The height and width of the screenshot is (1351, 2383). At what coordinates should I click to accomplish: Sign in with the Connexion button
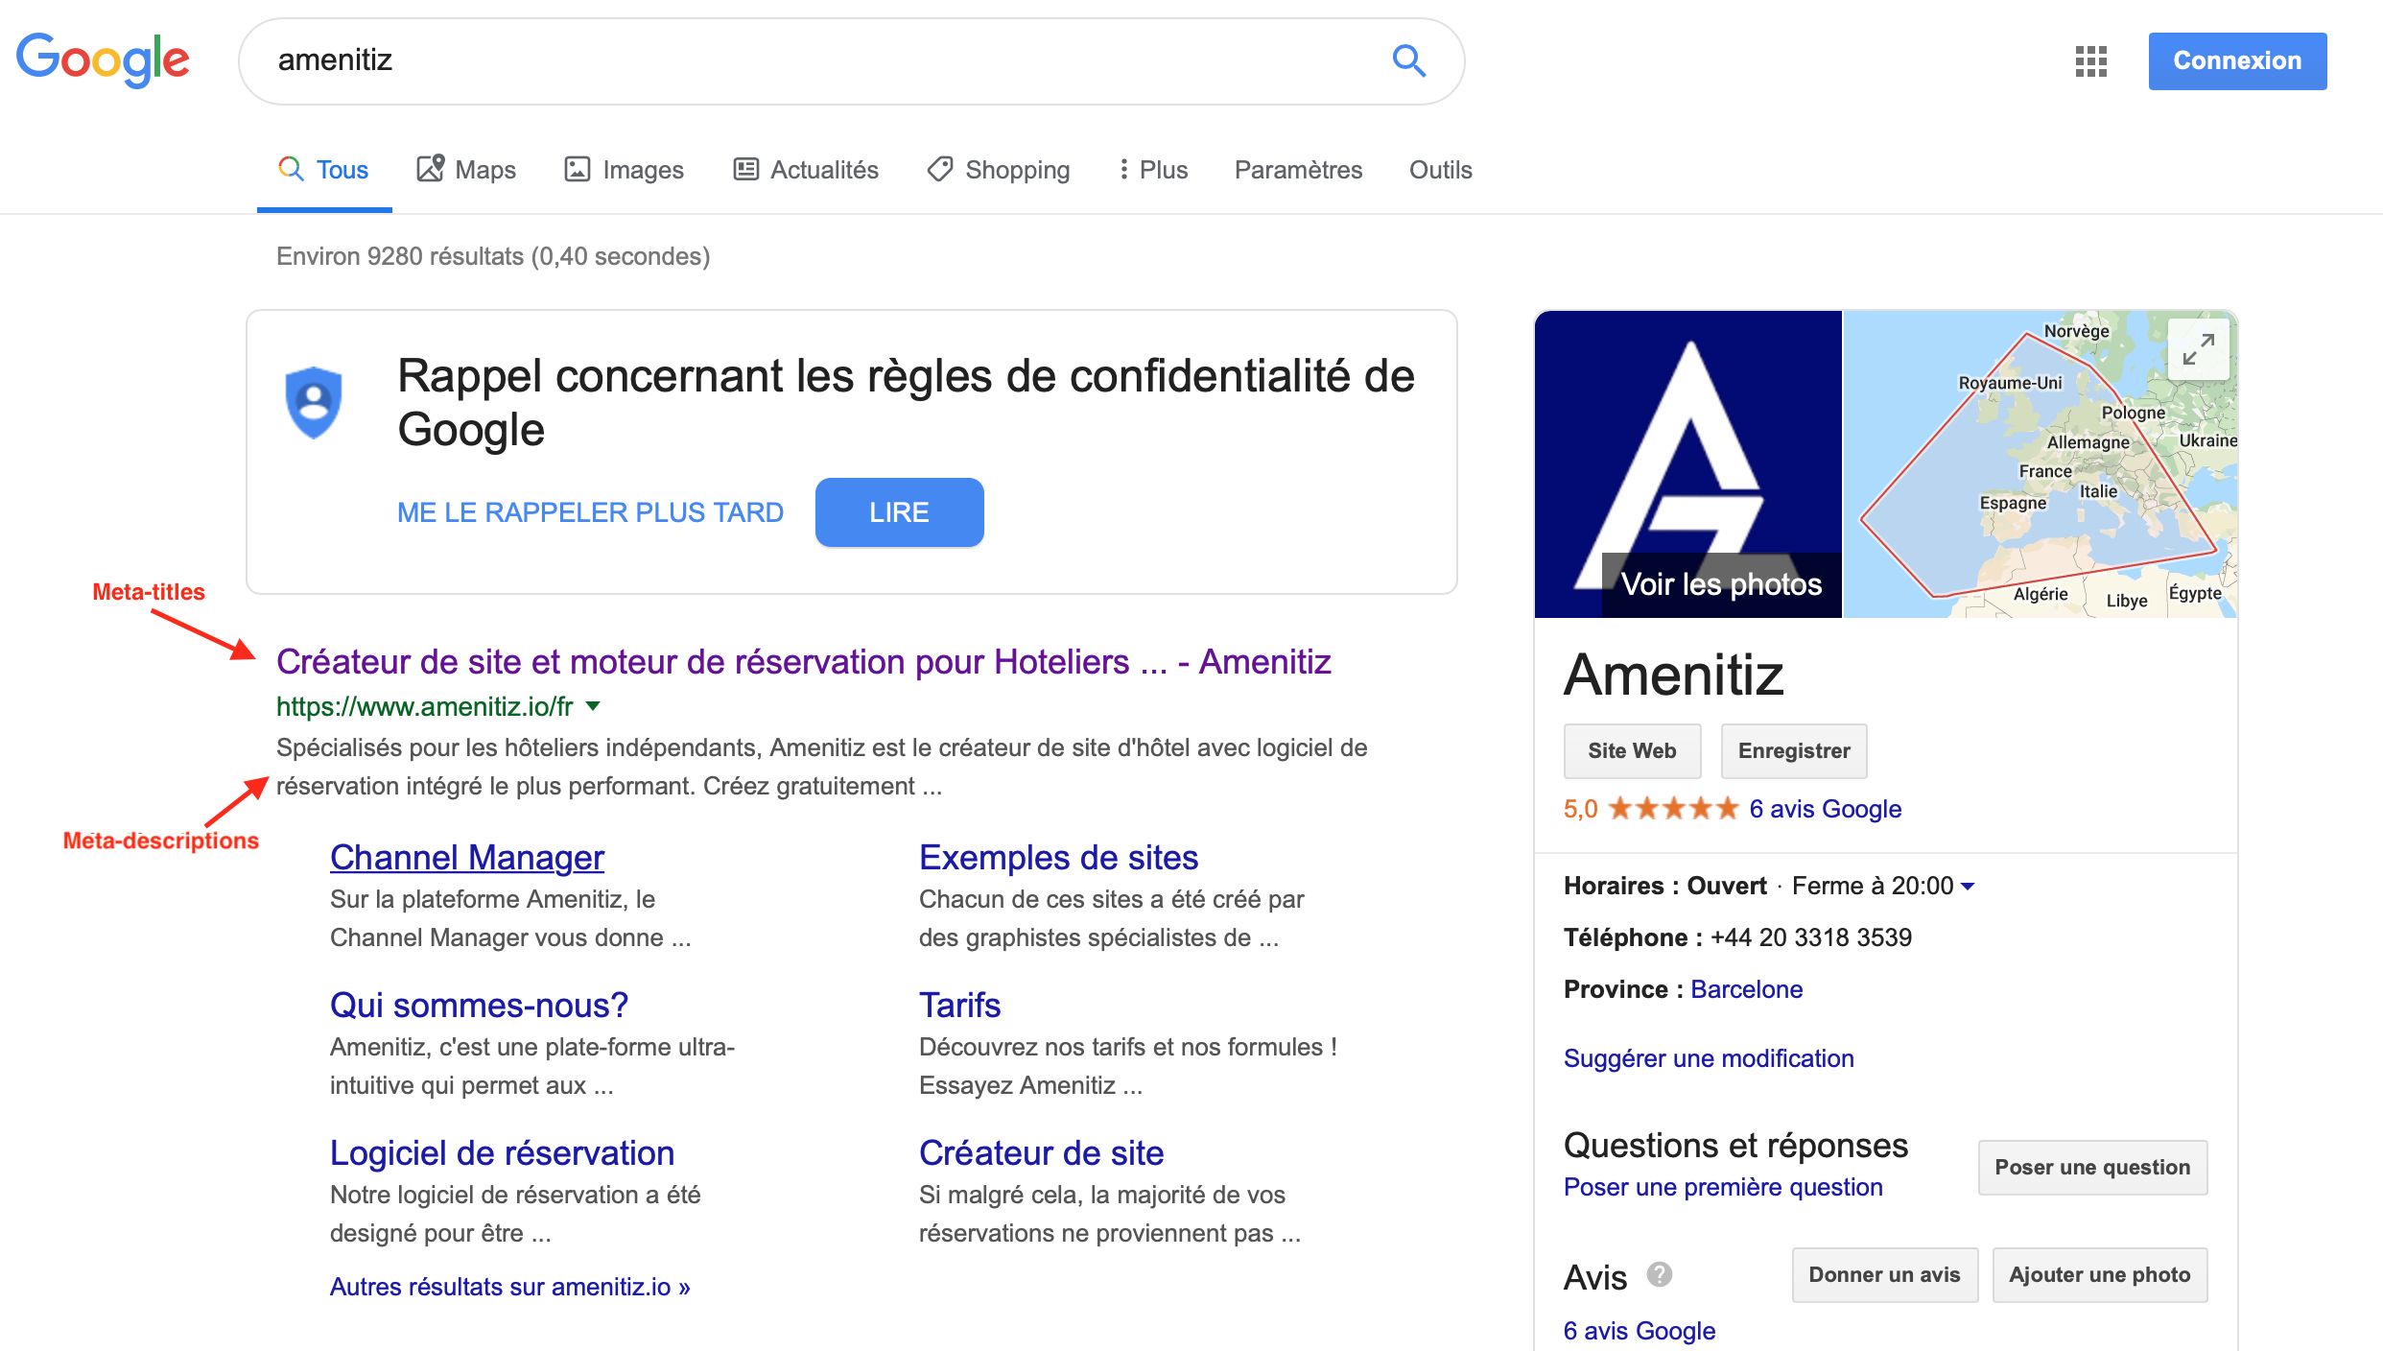tap(2237, 60)
